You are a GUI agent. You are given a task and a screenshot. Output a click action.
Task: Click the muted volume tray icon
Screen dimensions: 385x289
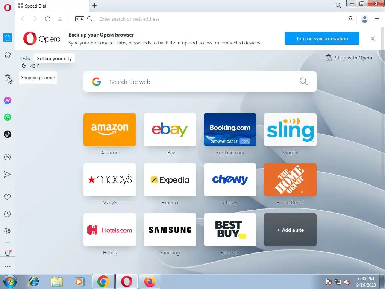coord(347,282)
